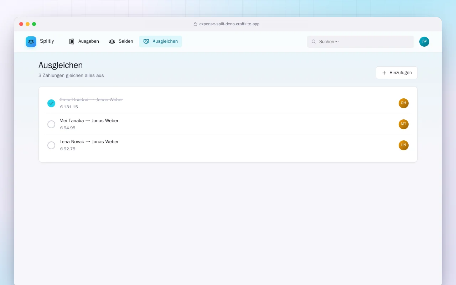Switch to the Ausgaben tab

[84, 41]
